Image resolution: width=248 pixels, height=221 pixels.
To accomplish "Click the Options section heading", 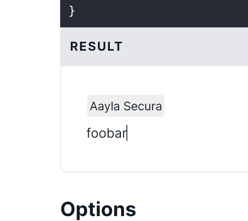I will pyautogui.click(x=98, y=209).
